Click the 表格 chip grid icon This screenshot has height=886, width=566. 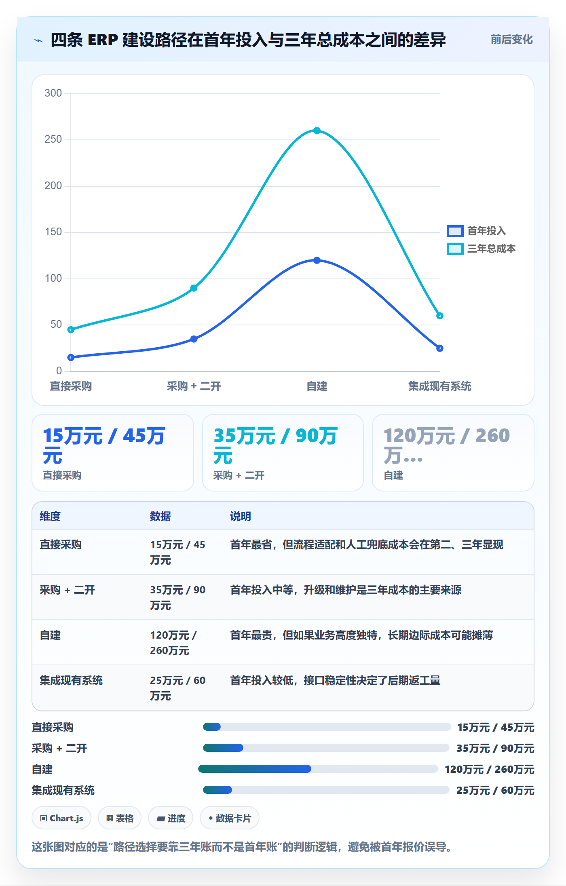(x=110, y=818)
